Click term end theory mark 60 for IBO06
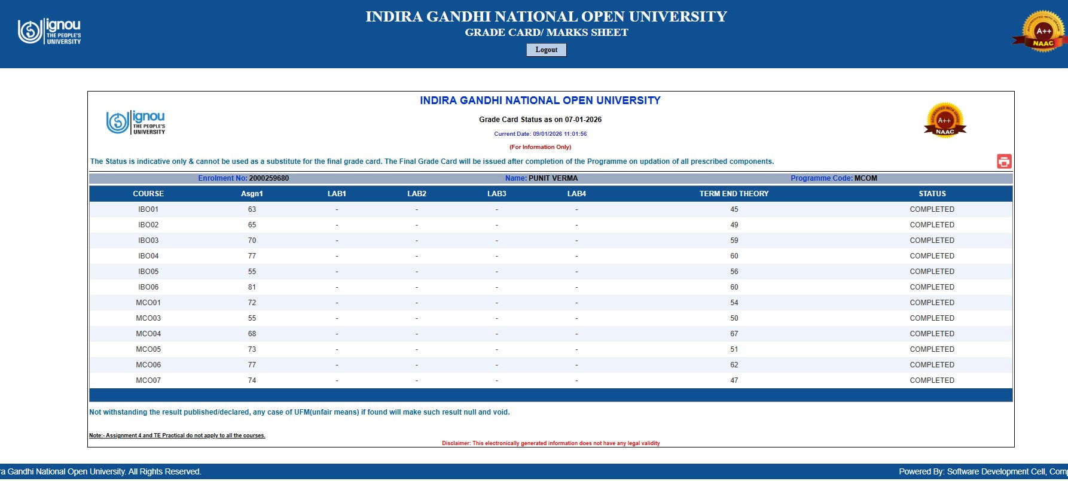Image resolution: width=1068 pixels, height=481 pixels. coord(734,287)
